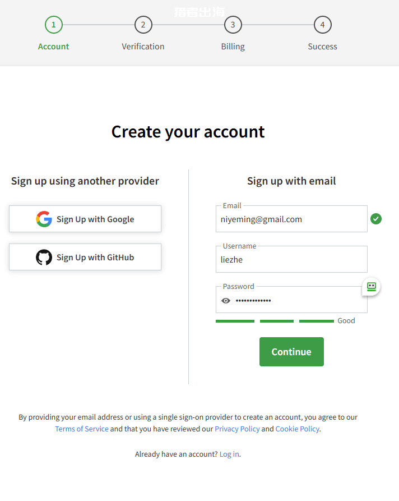The height and width of the screenshot is (501, 399).
Task: Click the step 4 circle icon
Action: click(x=323, y=25)
